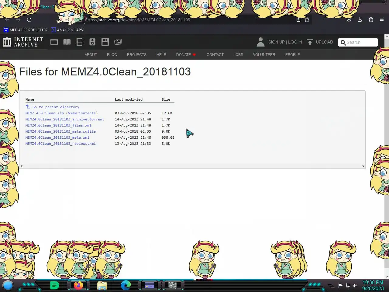Image resolution: width=389 pixels, height=292 pixels.
Task: Open MEMZ4.0Clean_20181103_reviews.xml link
Action: 60,144
